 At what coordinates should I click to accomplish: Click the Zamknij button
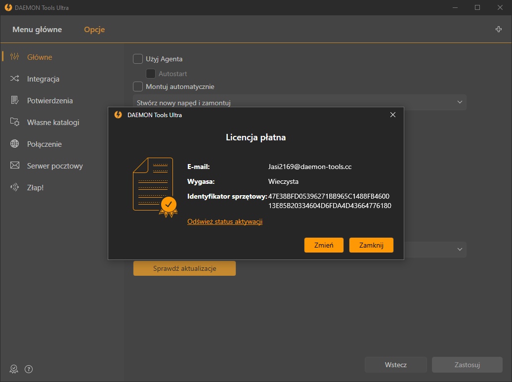coord(371,245)
